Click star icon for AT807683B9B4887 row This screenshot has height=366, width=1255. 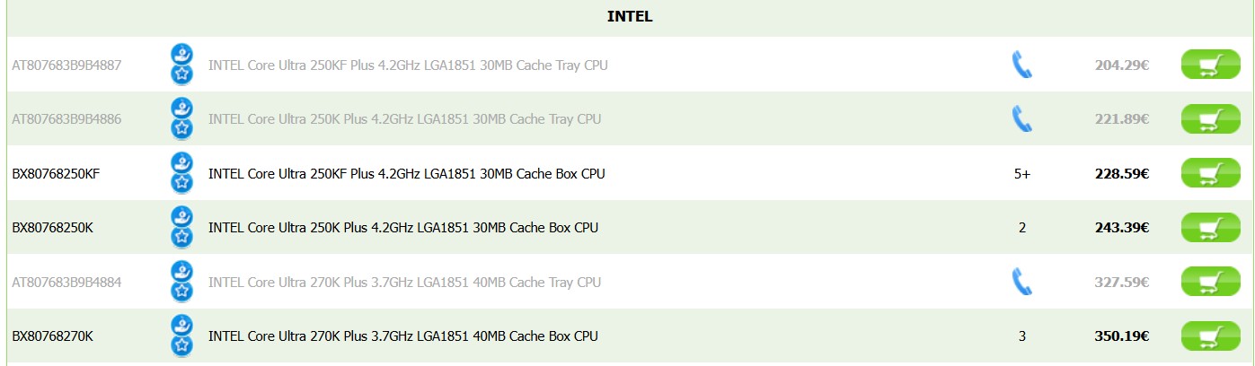[x=182, y=74]
